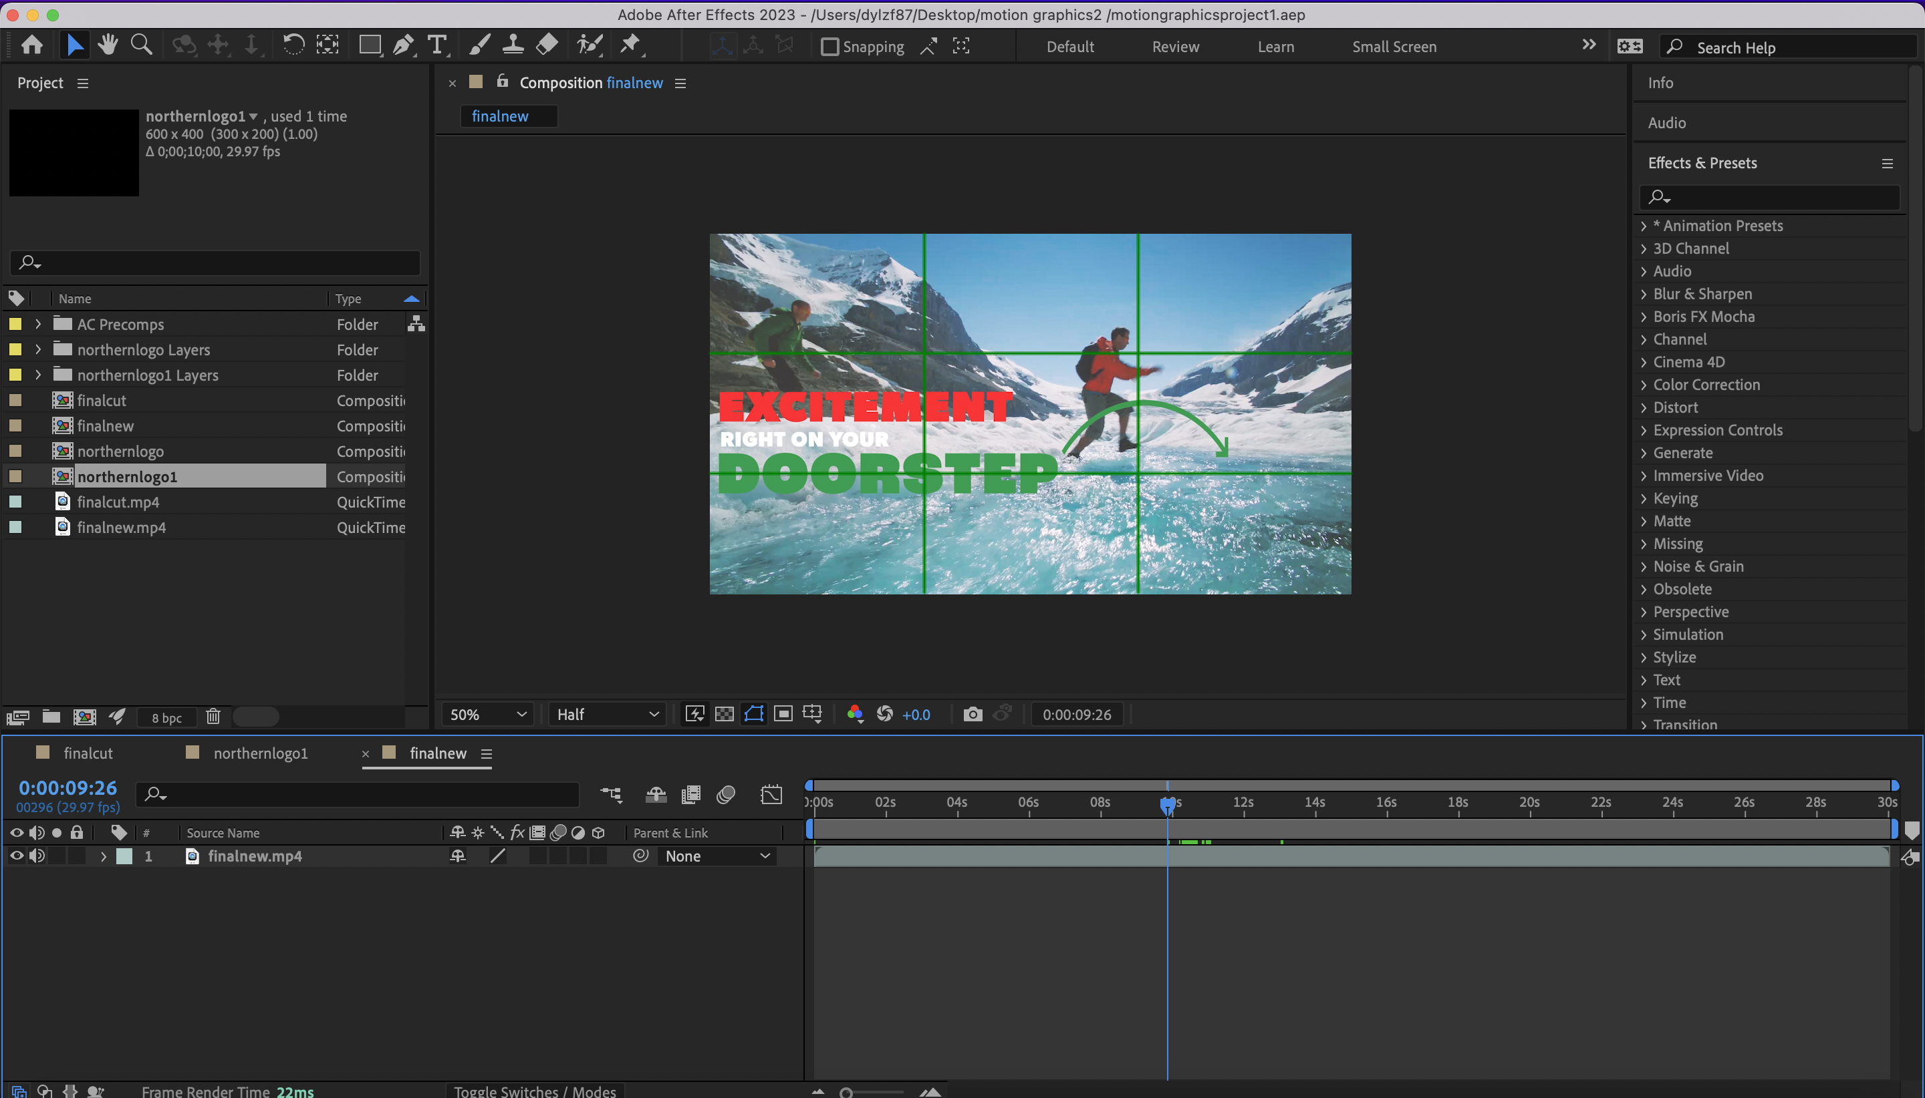This screenshot has width=1925, height=1098.
Task: Enable the Snapping checkbox
Action: click(x=829, y=47)
